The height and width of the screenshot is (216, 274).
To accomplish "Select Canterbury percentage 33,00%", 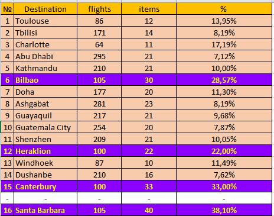I will click(224, 186).
